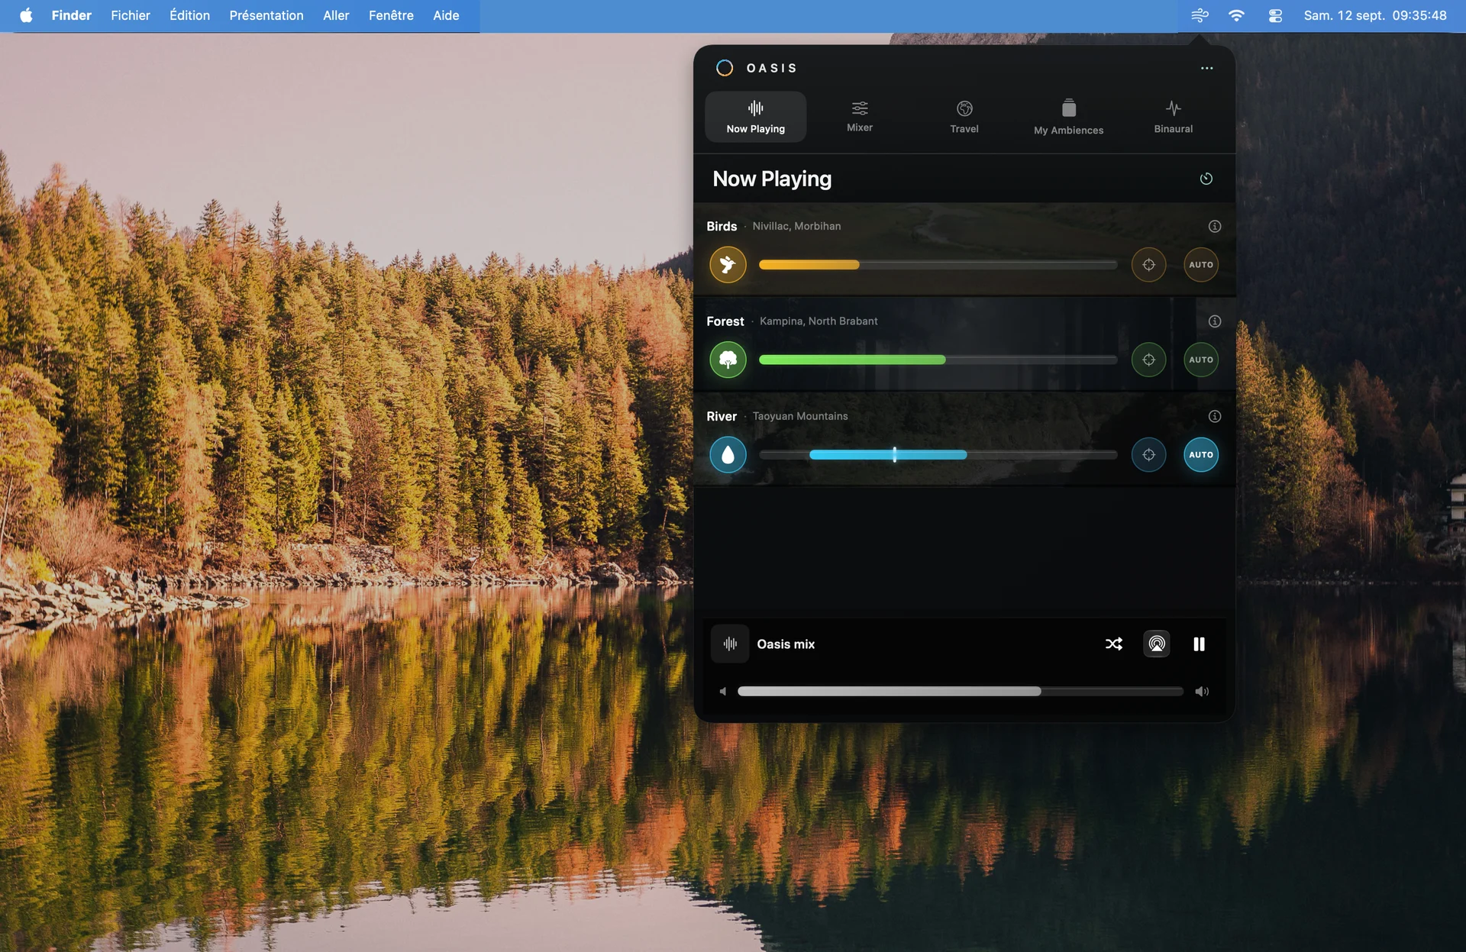The height and width of the screenshot is (952, 1466).
Task: Set the master volume slider
Action: [x=961, y=692]
